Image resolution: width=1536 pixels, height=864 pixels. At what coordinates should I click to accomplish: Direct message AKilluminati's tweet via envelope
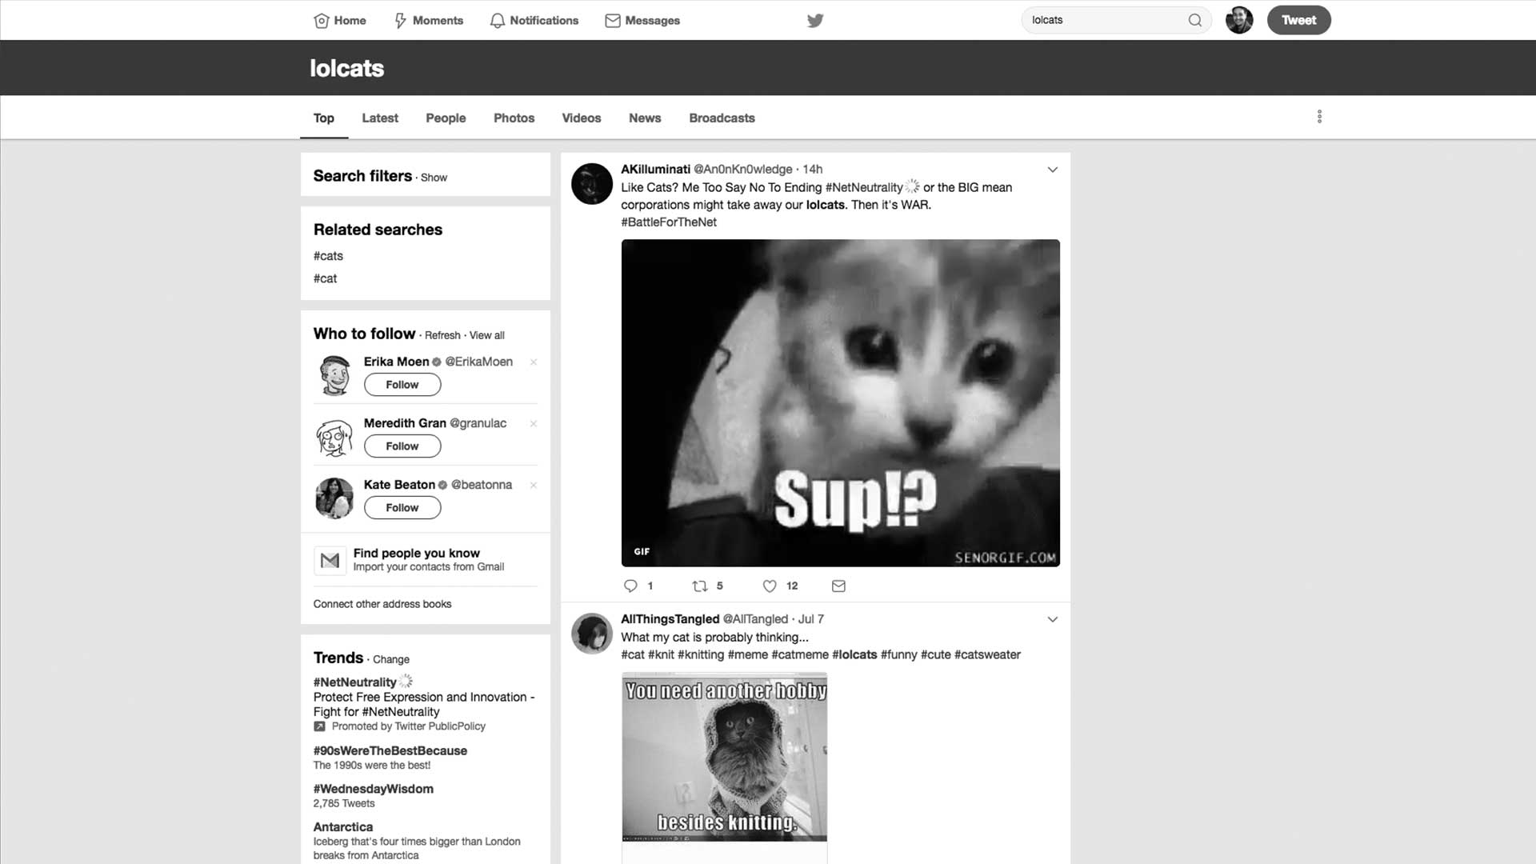click(x=838, y=586)
